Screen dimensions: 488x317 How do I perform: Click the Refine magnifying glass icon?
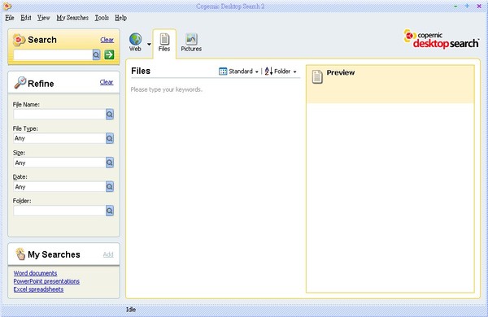tap(20, 83)
